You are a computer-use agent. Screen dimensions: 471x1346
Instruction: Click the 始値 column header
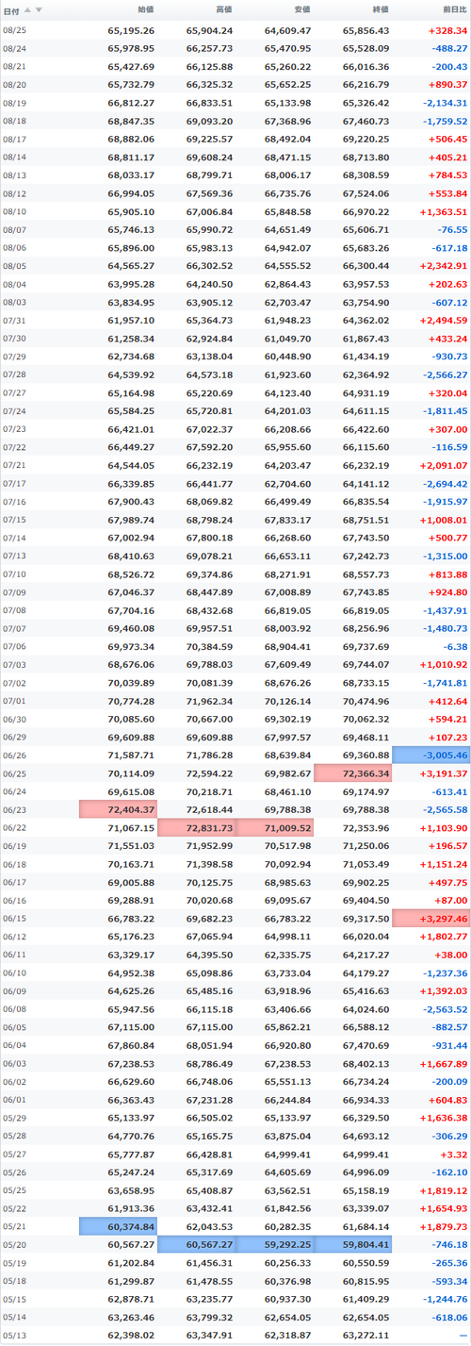tap(145, 9)
